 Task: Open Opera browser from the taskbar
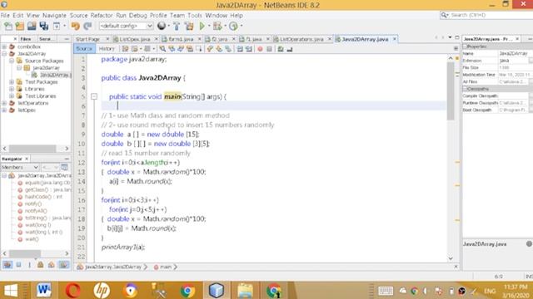[x=73, y=290]
